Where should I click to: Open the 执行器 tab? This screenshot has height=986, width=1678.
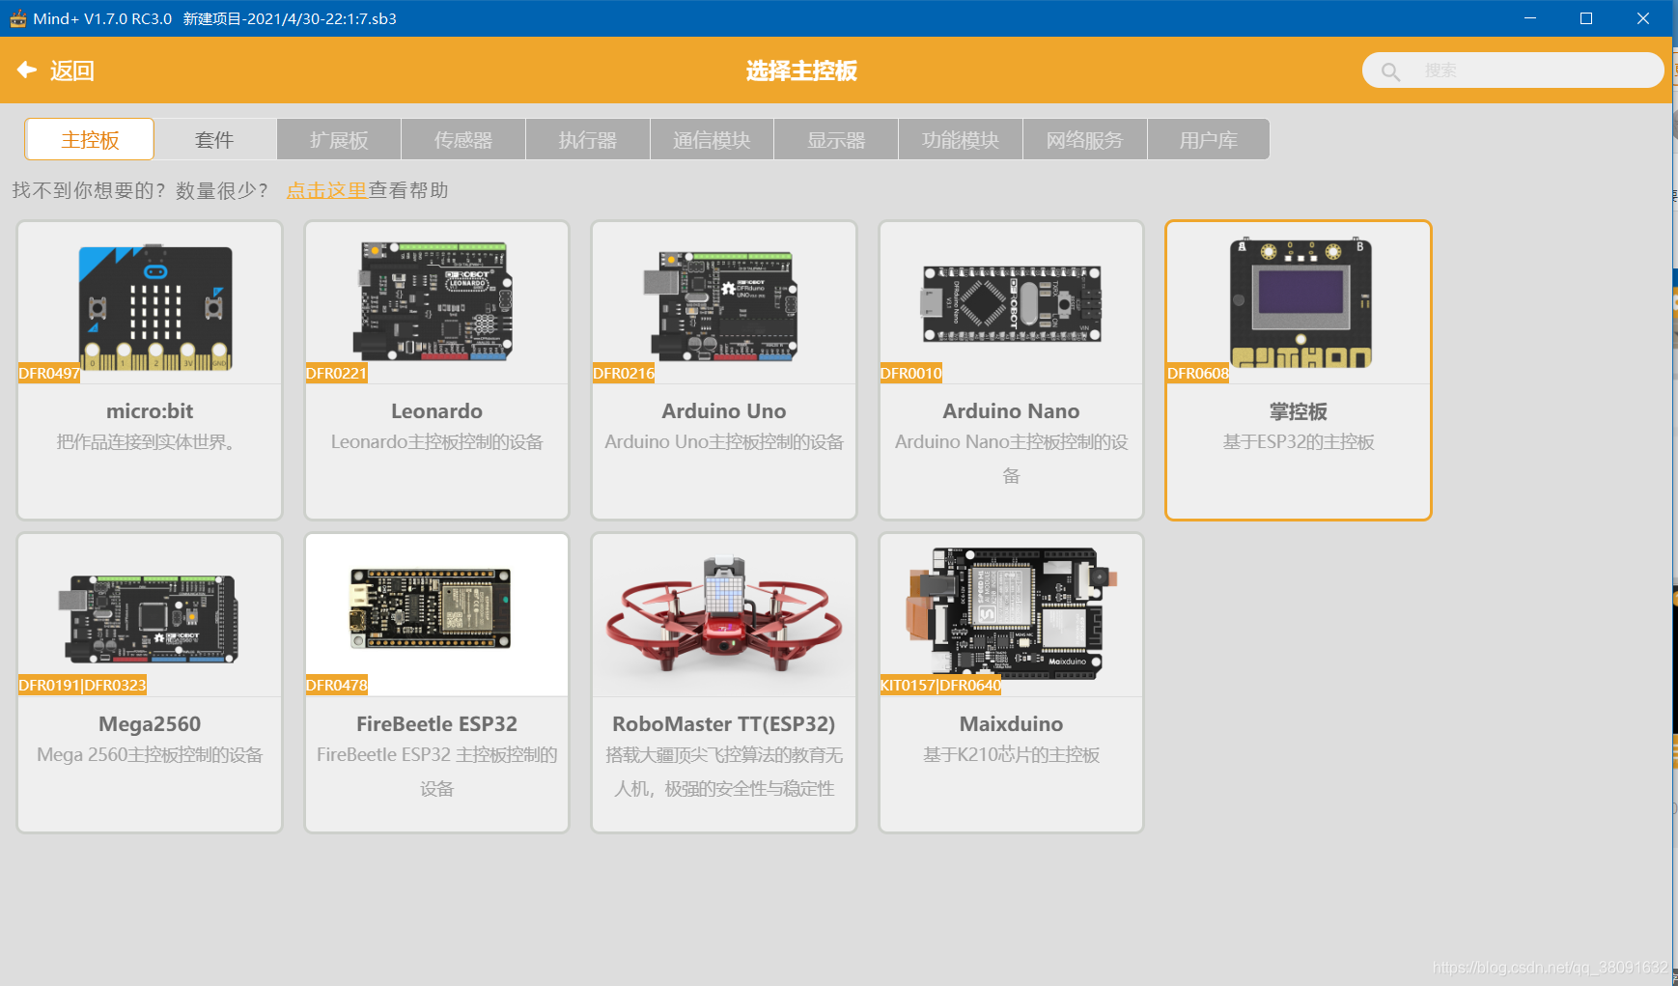point(588,140)
